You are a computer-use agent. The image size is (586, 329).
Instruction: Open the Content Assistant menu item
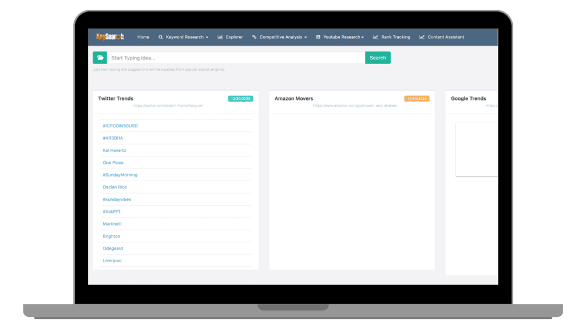coord(446,37)
